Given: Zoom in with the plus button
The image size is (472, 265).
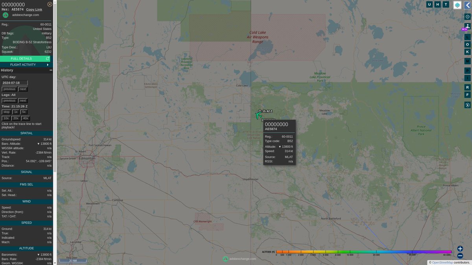Looking at the screenshot, I should 460,249.
